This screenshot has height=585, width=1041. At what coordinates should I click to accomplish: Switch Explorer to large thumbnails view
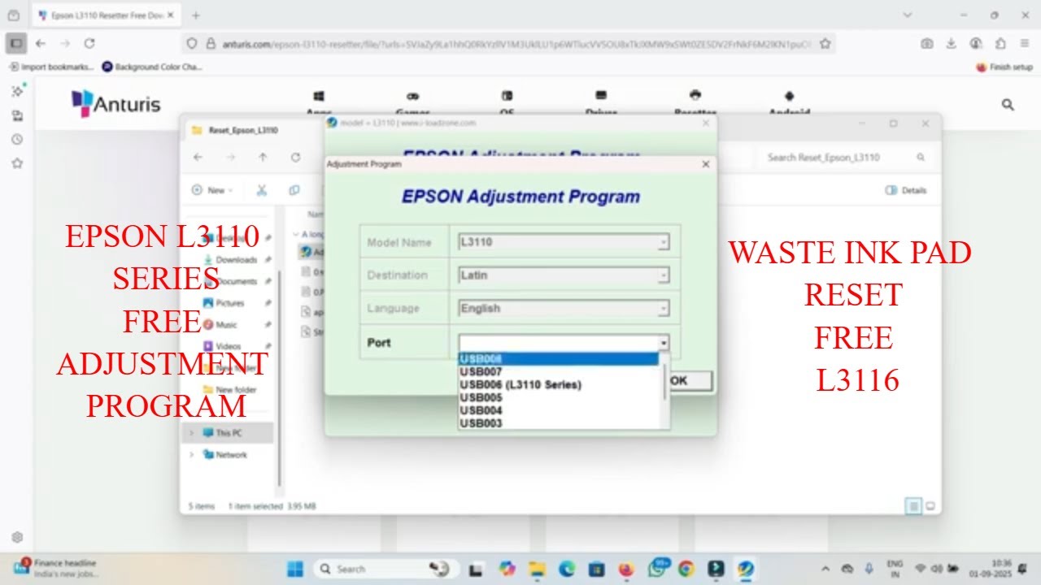tap(930, 506)
